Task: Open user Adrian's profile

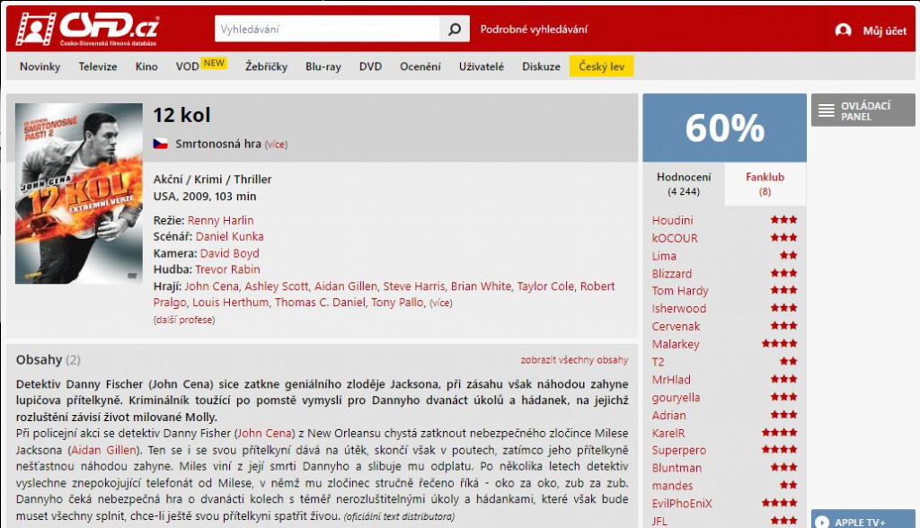Action: pyautogui.click(x=668, y=416)
